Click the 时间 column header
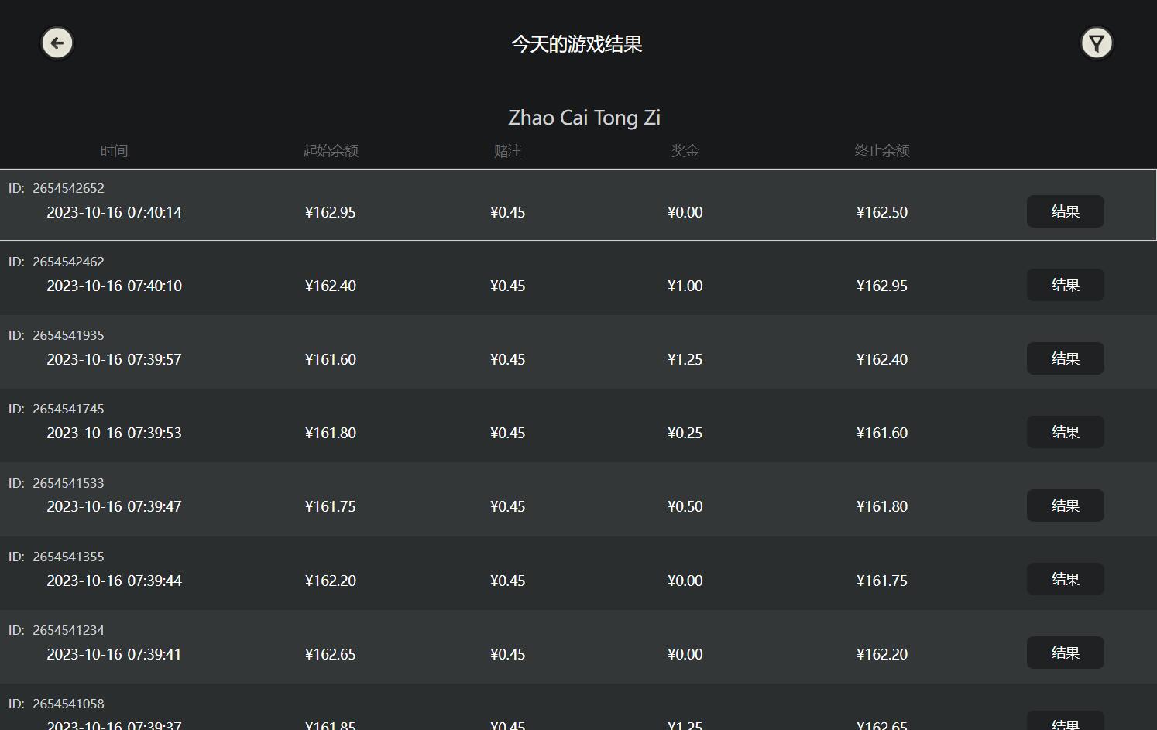The image size is (1157, 730). pyautogui.click(x=114, y=151)
